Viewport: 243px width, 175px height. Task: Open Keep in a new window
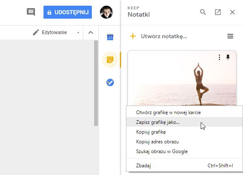pos(218,12)
